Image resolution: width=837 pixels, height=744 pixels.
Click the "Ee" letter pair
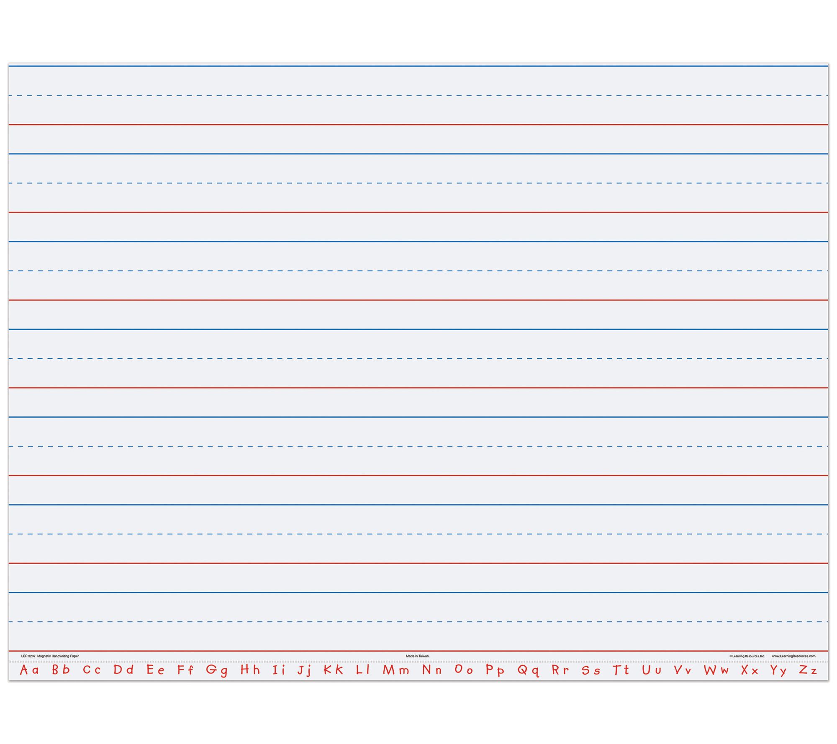(x=155, y=670)
